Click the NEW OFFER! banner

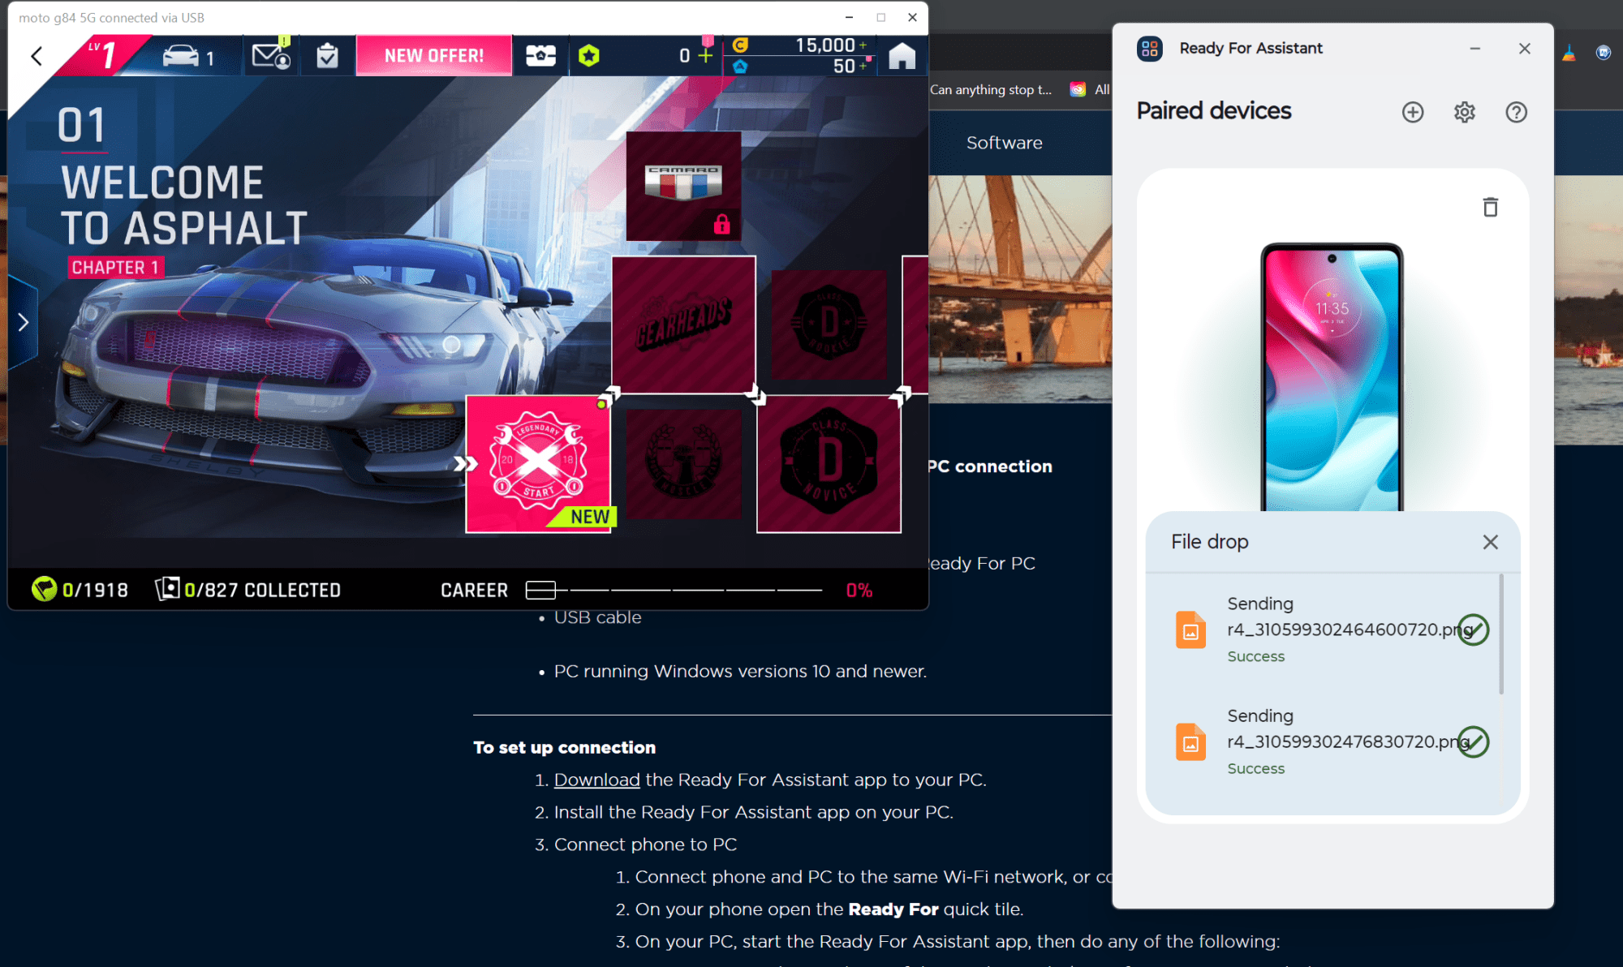pyautogui.click(x=434, y=56)
